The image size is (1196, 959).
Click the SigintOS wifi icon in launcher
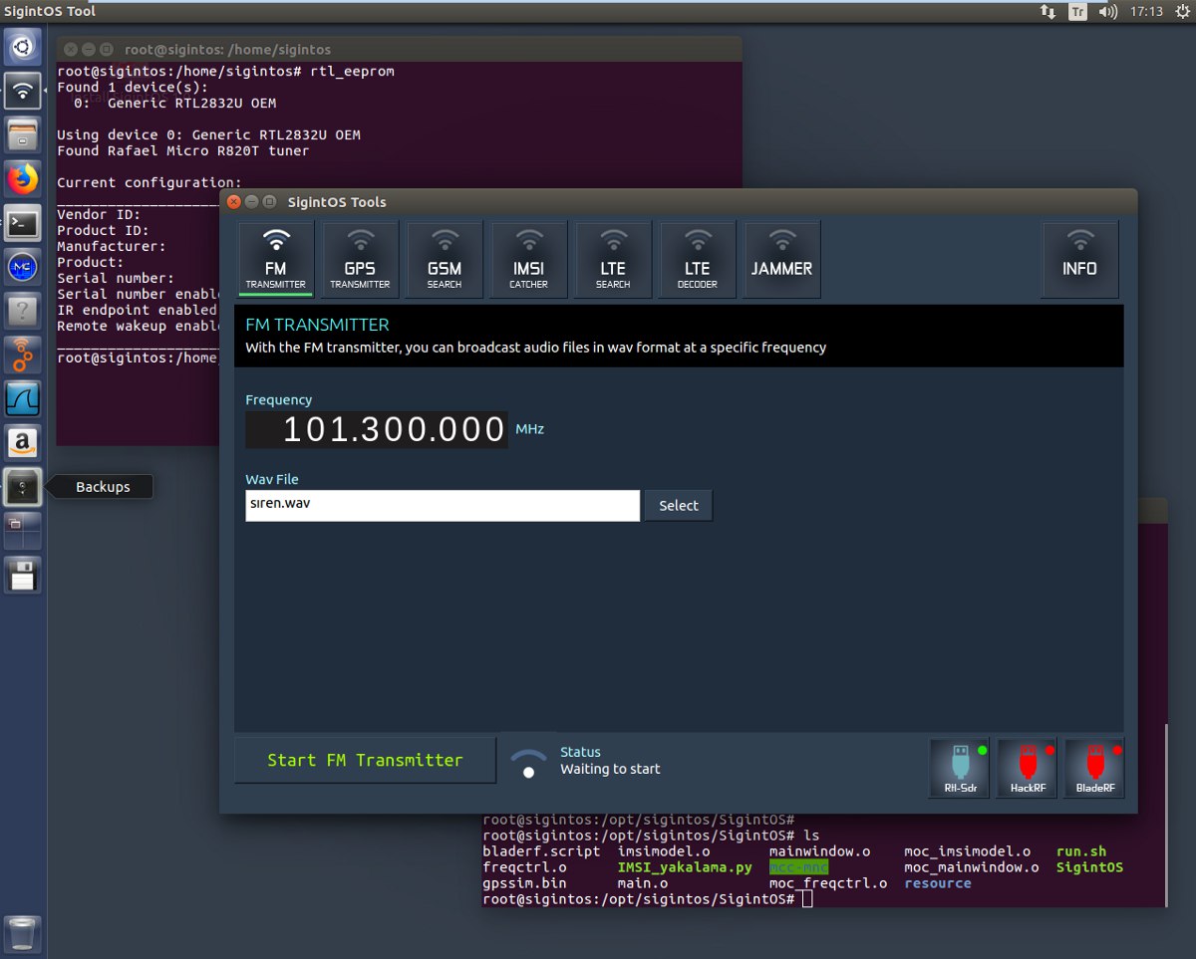(24, 91)
